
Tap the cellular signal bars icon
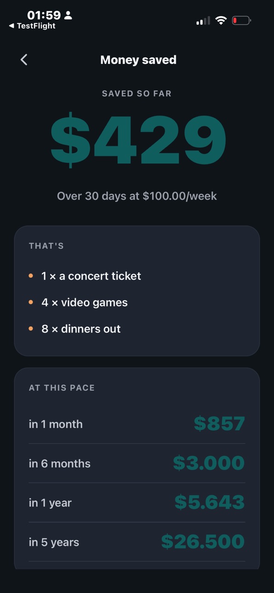point(203,21)
